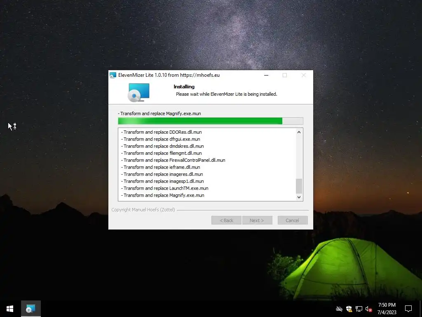Select the DDORes.dll.mun log line
The width and height of the screenshot is (422, 317).
click(162, 132)
